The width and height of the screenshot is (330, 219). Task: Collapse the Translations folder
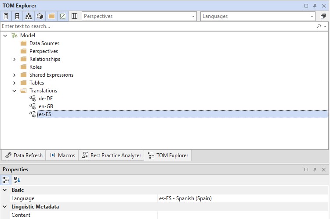(x=14, y=91)
